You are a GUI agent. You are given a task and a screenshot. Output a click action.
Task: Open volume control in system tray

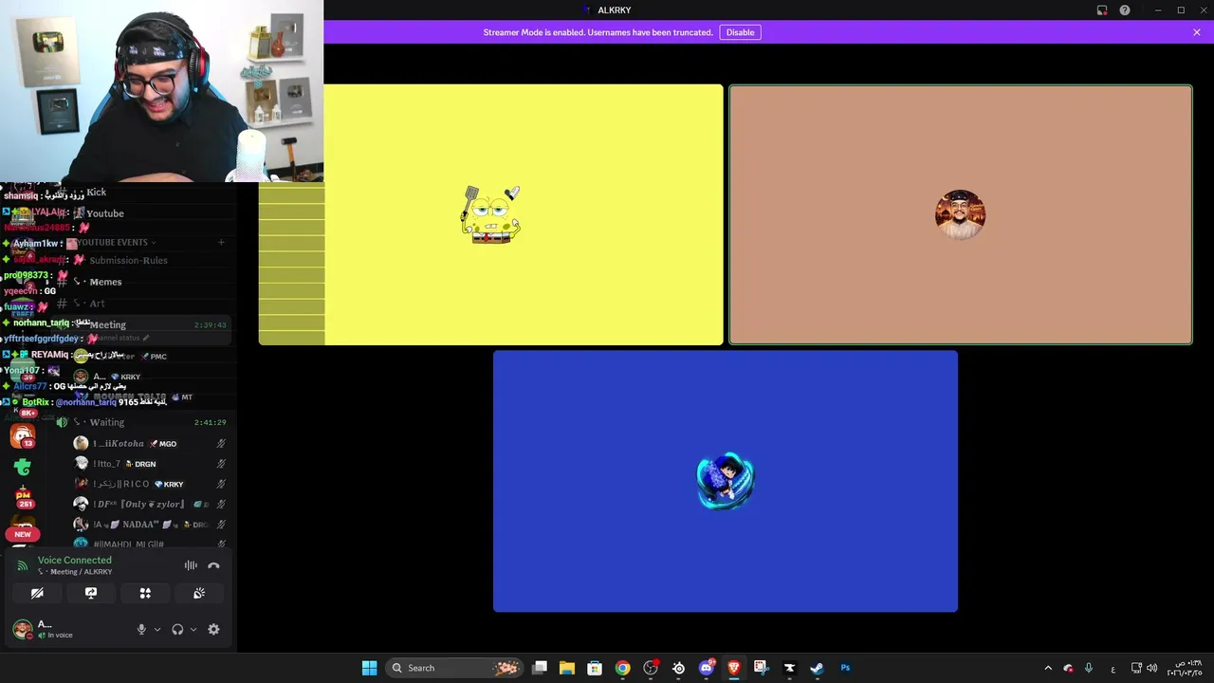(1152, 668)
